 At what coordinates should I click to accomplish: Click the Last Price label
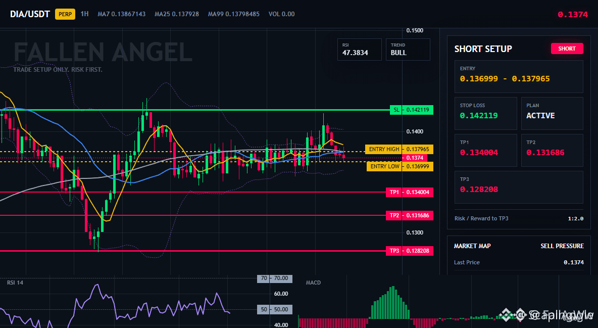coord(467,262)
